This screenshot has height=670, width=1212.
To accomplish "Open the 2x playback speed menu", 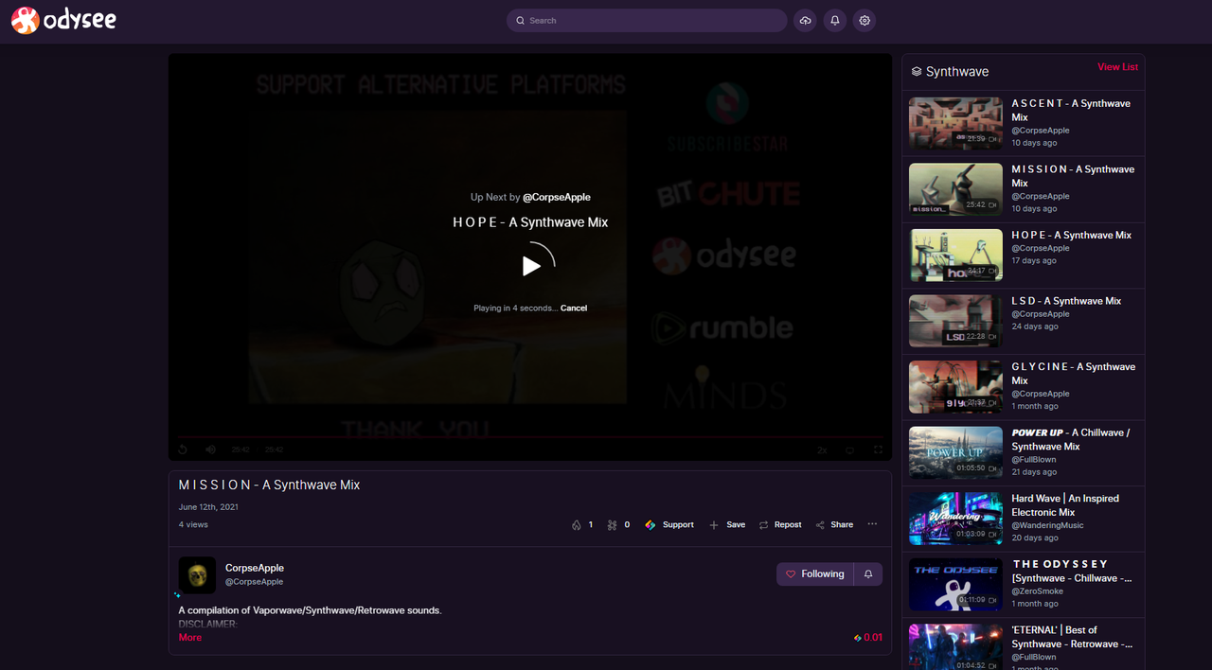I will 822,450.
